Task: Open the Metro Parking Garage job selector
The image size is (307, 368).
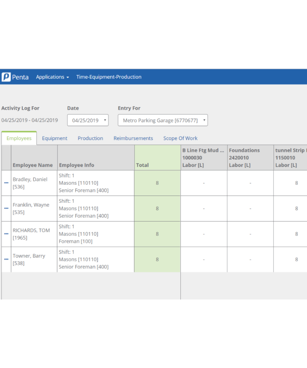Action: [x=162, y=120]
